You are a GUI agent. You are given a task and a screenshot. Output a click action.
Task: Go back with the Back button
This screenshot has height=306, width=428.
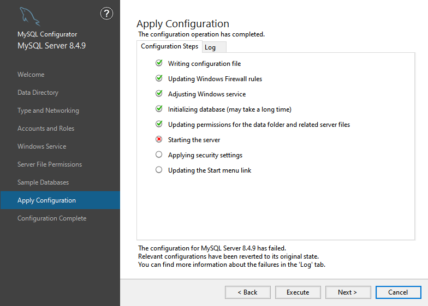coord(247,292)
